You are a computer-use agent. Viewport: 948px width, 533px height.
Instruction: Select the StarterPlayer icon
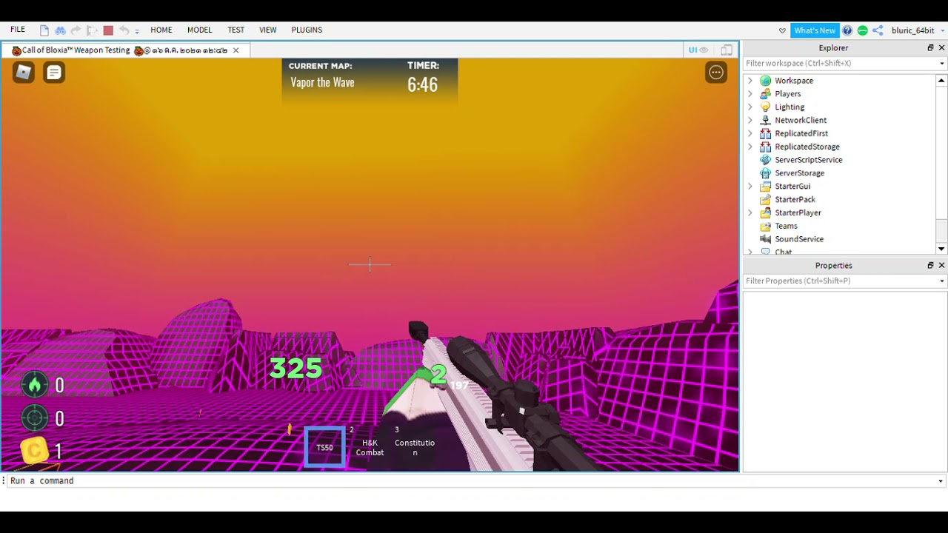(766, 212)
